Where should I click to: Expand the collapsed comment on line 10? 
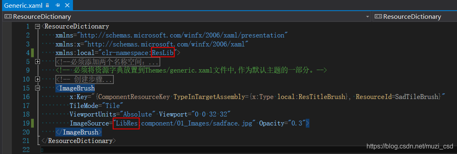pyautogui.click(x=38, y=79)
